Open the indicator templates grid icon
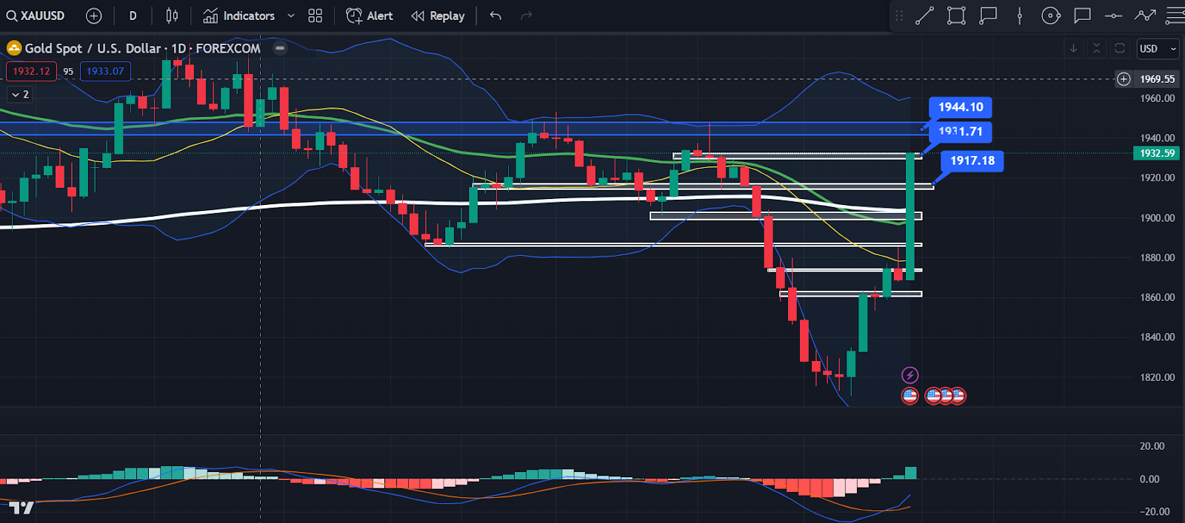1185x523 pixels. (316, 16)
